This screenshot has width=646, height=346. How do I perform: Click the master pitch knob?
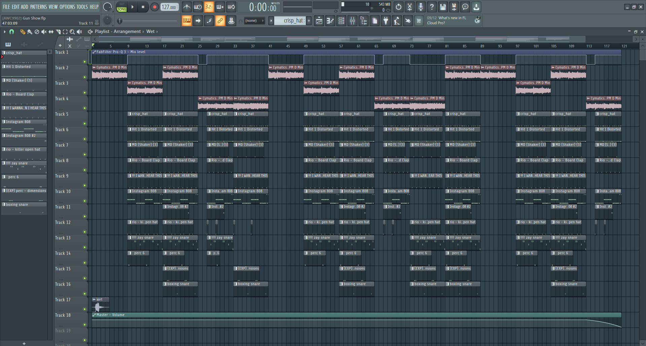tap(107, 21)
